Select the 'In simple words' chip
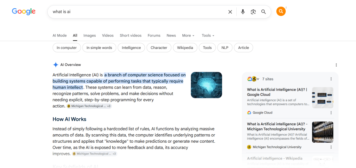This screenshot has width=356, height=168. pyautogui.click(x=99, y=48)
